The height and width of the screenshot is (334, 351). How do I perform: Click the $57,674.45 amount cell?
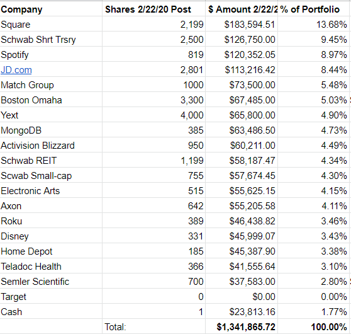coord(242,176)
